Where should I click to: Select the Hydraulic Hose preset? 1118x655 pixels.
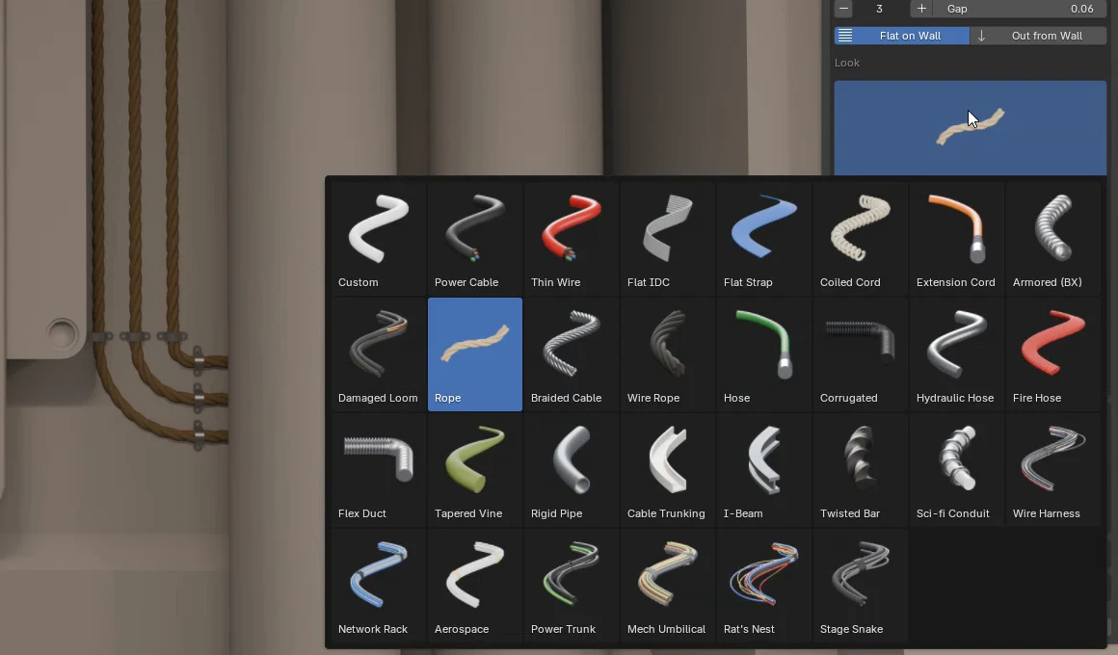coord(956,354)
